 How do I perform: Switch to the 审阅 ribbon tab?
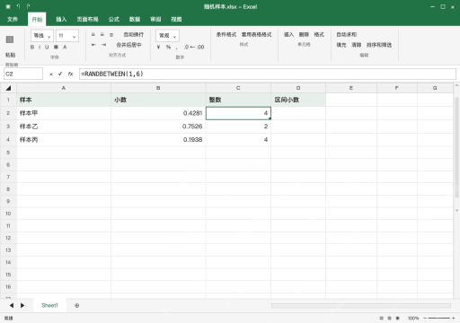tap(155, 19)
